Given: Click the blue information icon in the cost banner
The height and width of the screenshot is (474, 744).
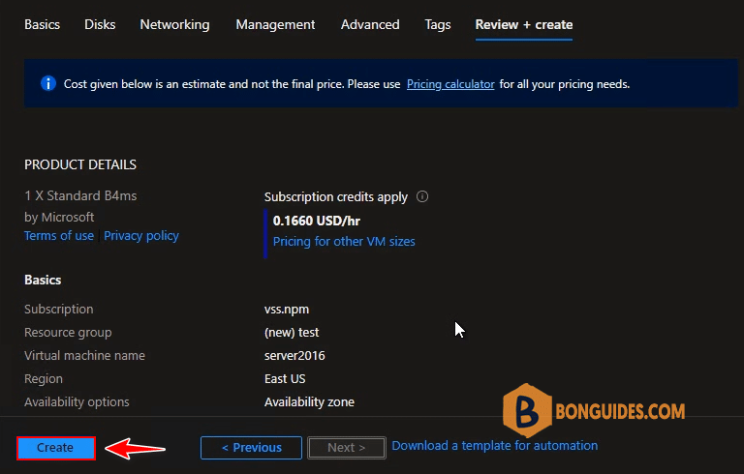Looking at the screenshot, I should [x=47, y=83].
